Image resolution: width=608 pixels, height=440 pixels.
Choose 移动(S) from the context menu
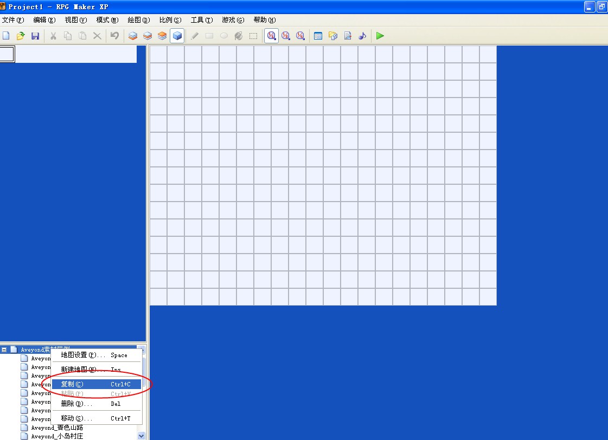pyautogui.click(x=96, y=418)
